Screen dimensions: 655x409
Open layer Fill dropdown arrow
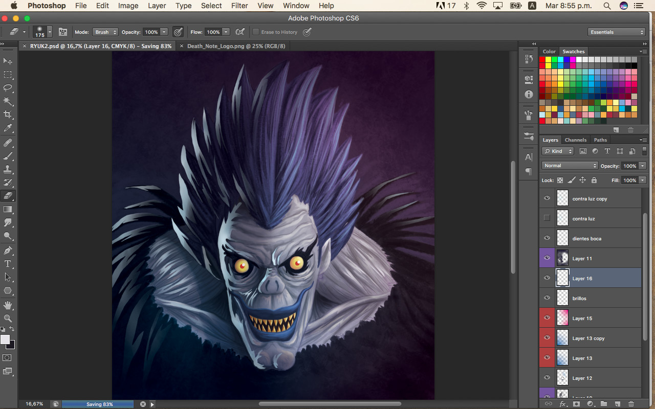point(642,180)
